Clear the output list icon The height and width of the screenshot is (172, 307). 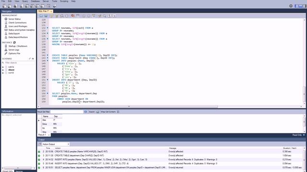40,144
